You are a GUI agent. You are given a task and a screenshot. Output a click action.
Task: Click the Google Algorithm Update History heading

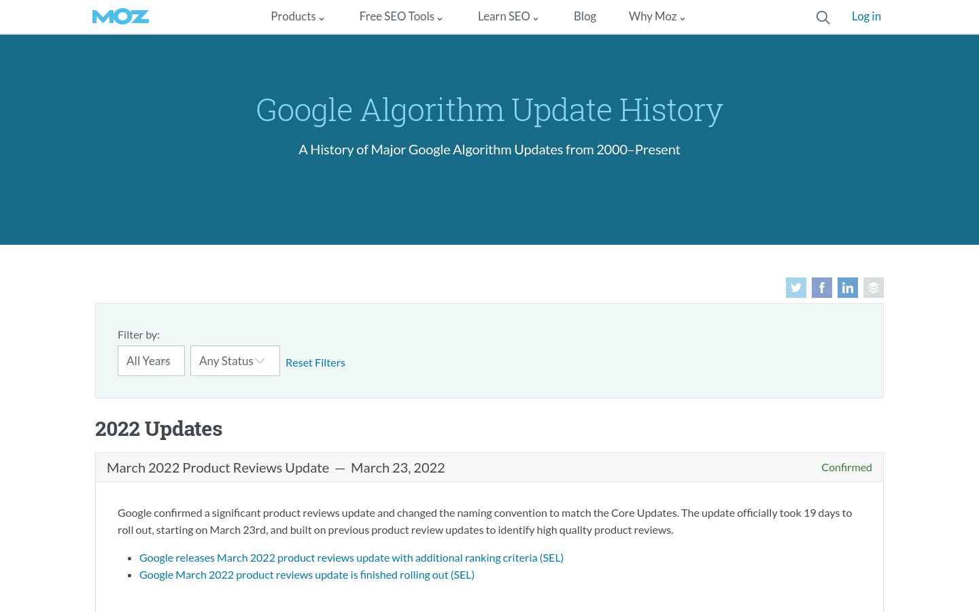pyautogui.click(x=489, y=110)
